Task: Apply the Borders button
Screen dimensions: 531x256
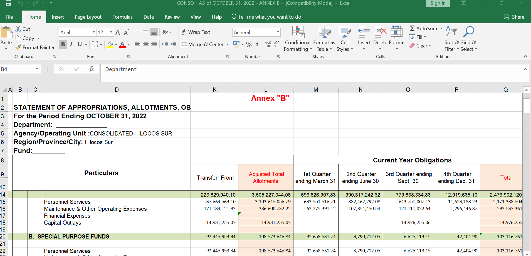Action: point(95,44)
